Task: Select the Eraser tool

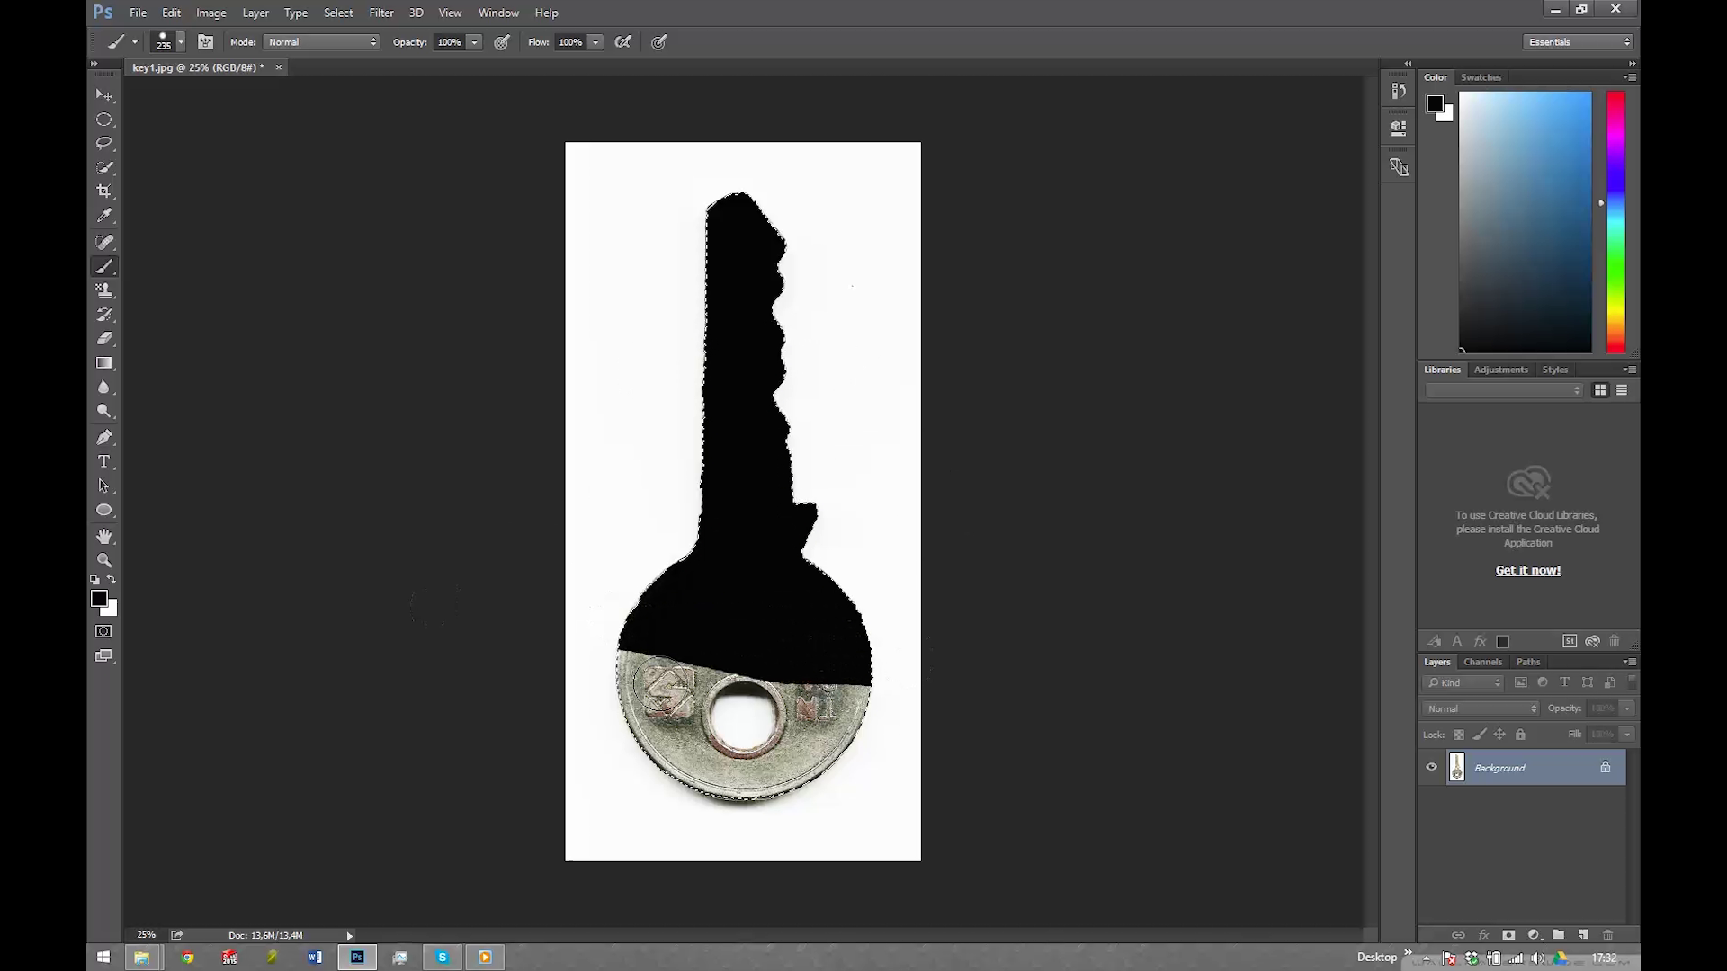Action: pos(104,339)
